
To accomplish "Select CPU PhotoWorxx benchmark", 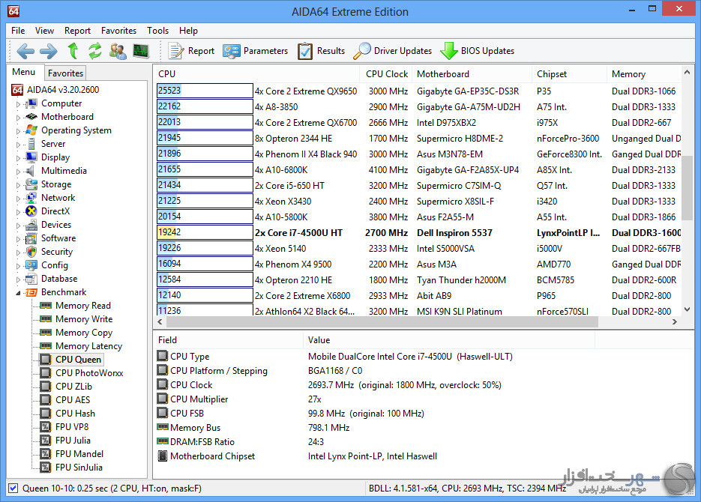I will (x=88, y=373).
